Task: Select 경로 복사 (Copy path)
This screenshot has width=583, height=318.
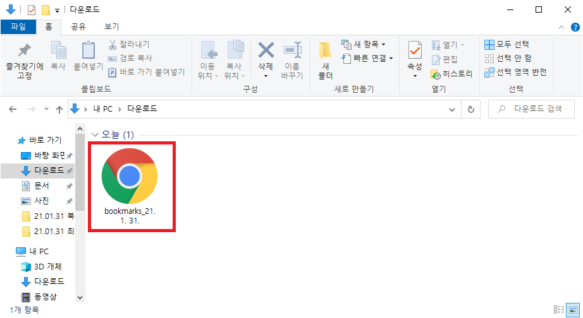Action: click(130, 58)
